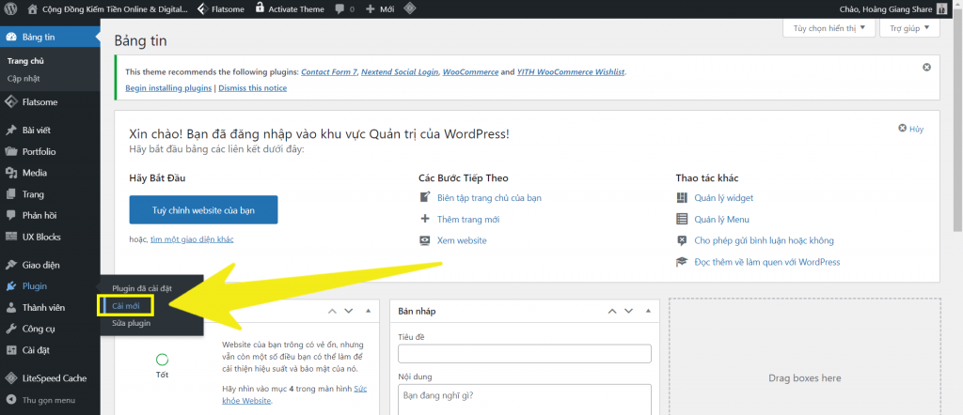The width and height of the screenshot is (963, 415).
Task: Click Begin installing plugins link
Action: point(168,88)
